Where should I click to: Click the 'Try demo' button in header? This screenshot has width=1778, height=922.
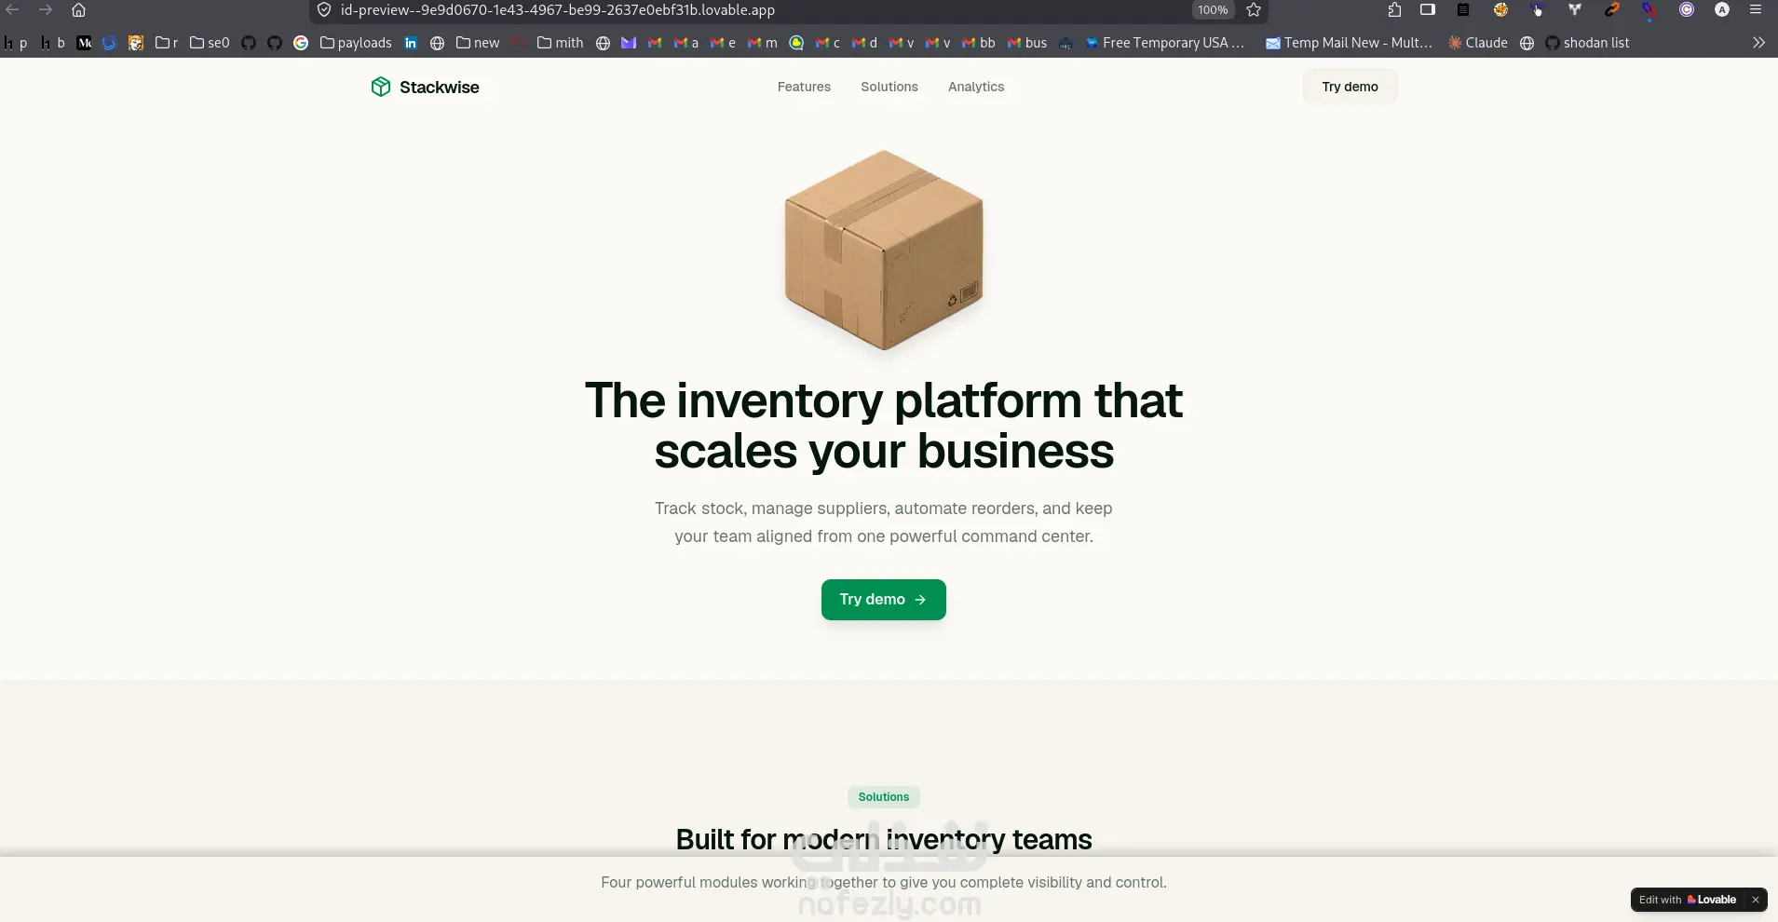(x=1350, y=87)
